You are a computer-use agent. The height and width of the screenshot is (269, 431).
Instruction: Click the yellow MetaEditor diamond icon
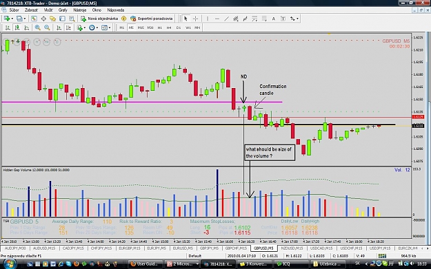tap(123, 19)
